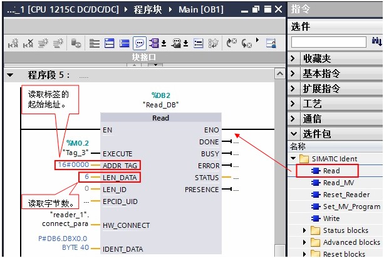This screenshot has width=384, height=258.
Task: Click the open all networks icon
Action: [95, 43]
